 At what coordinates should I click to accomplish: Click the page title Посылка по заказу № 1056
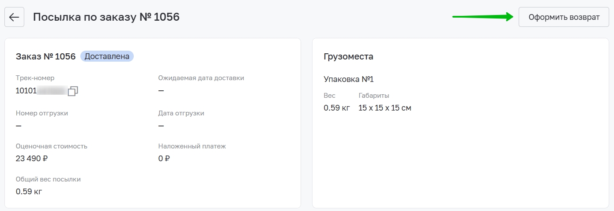pos(106,17)
